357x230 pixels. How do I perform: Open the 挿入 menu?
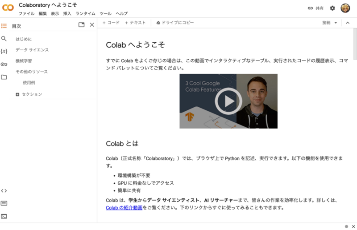tap(67, 14)
